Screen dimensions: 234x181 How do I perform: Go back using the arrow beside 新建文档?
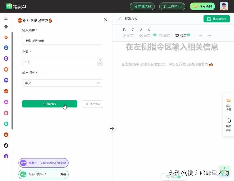[120, 19]
